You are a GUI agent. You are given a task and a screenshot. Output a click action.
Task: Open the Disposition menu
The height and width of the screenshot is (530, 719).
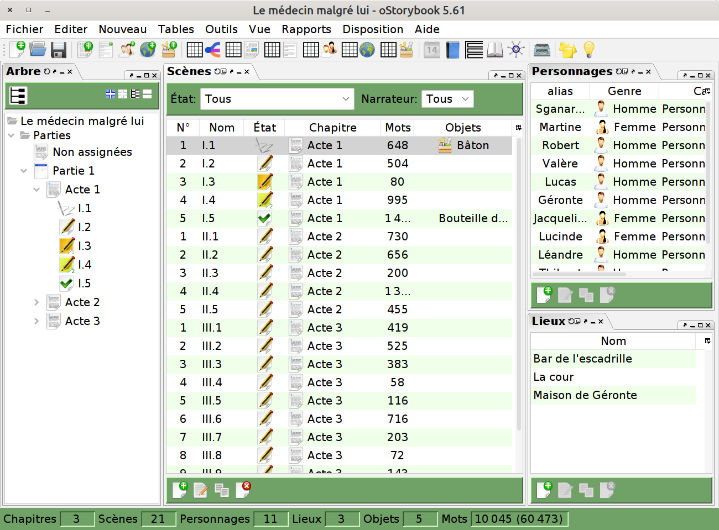click(x=373, y=29)
